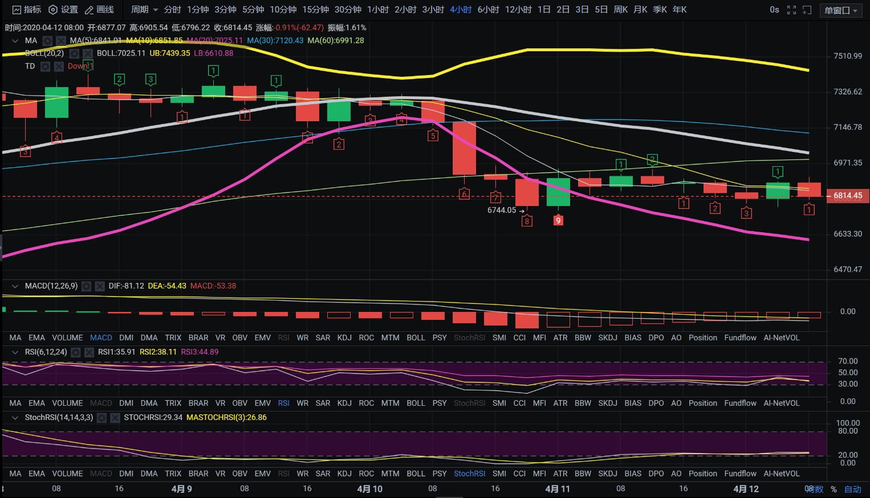Click the add-new-window icon beside fullscreen

(807, 9)
